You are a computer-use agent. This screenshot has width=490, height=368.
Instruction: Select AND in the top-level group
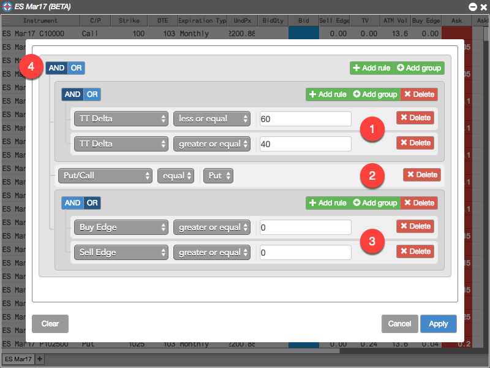click(56, 68)
